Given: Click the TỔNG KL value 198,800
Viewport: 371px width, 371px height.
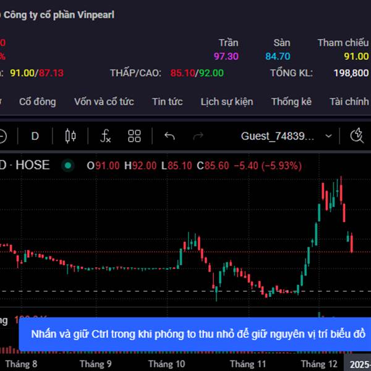Looking at the screenshot, I should coord(351,73).
